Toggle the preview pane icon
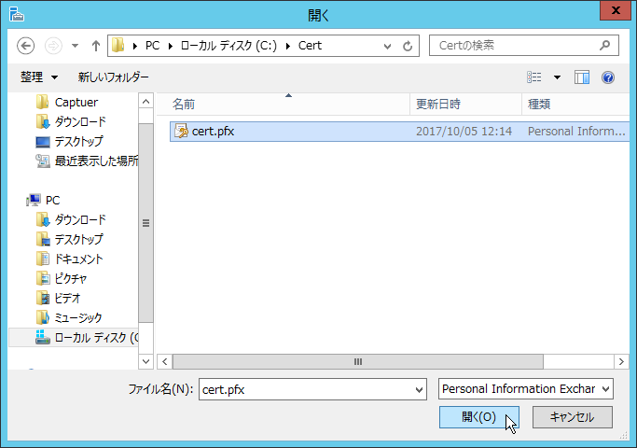The width and height of the screenshot is (637, 448). [x=582, y=77]
